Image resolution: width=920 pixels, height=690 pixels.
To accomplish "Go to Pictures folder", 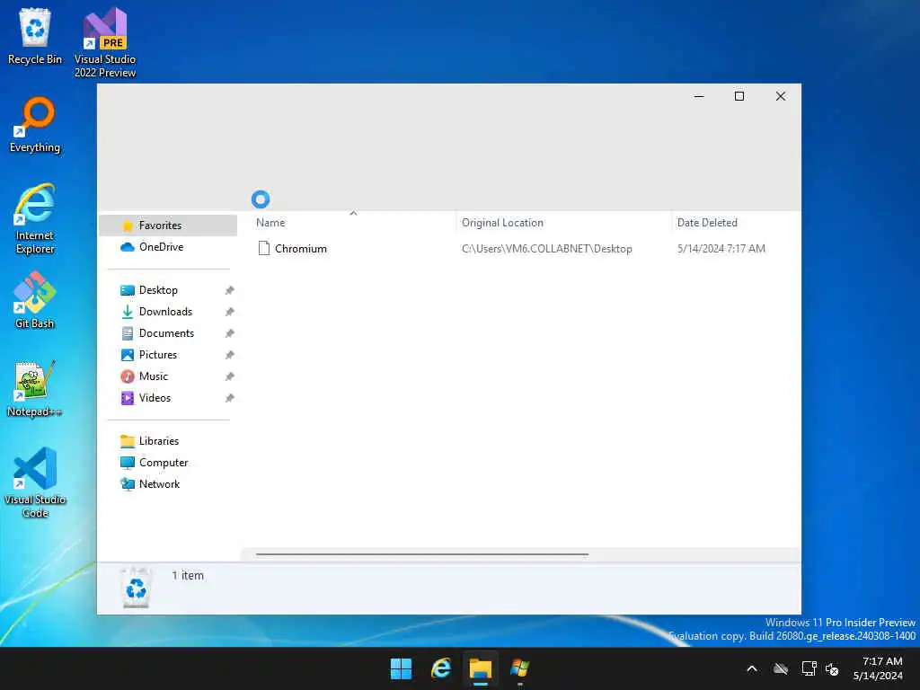I will (x=158, y=355).
